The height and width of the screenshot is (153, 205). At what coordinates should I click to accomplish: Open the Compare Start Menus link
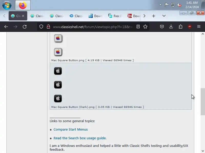click(x=71, y=130)
